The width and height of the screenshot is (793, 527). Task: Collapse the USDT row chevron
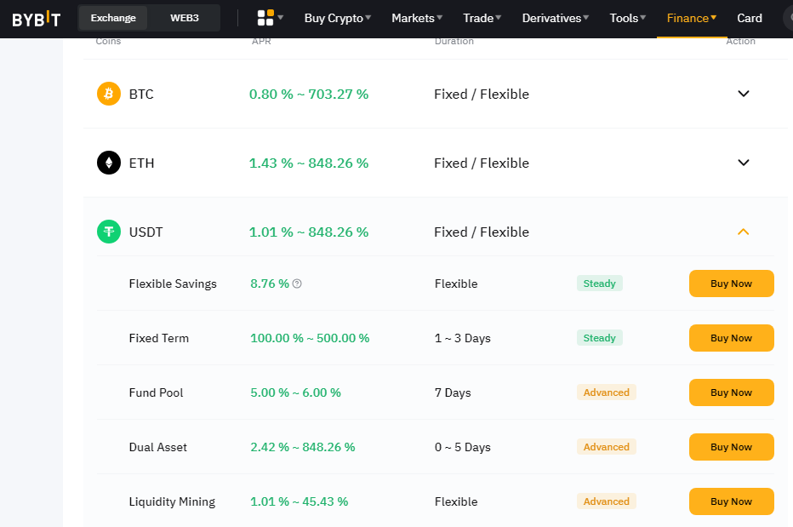[744, 232]
